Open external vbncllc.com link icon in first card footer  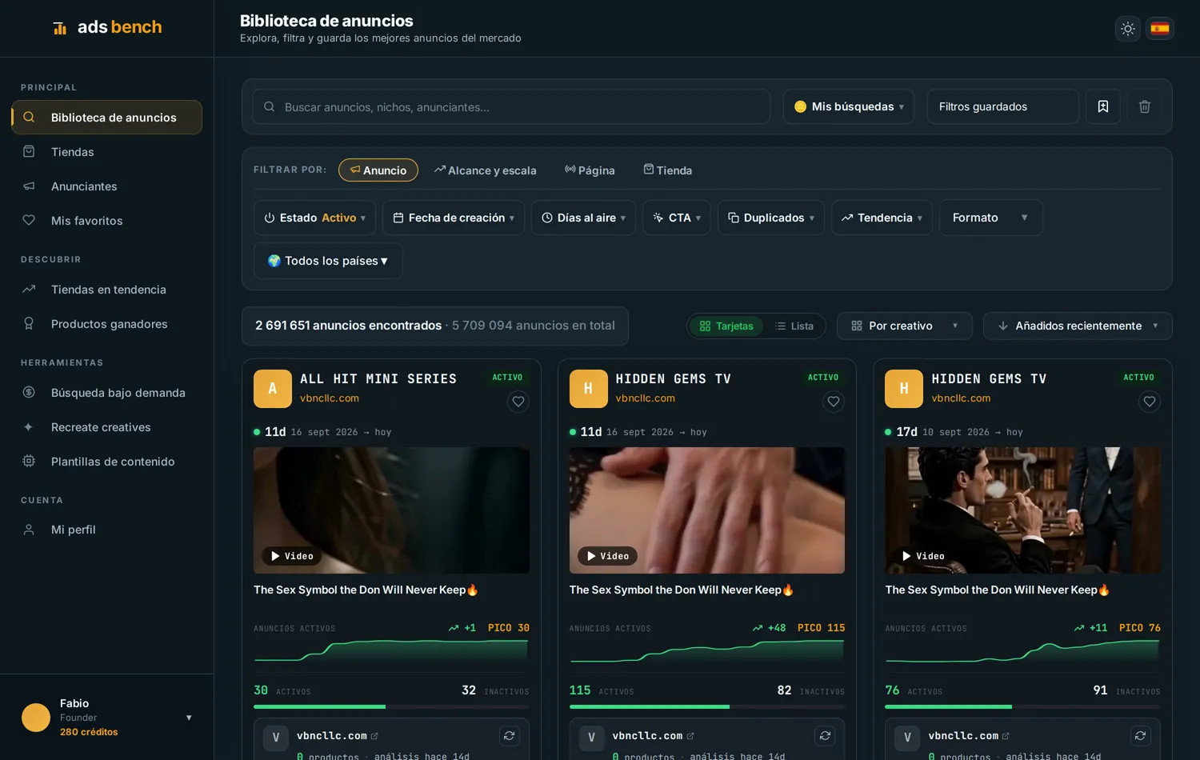click(374, 736)
